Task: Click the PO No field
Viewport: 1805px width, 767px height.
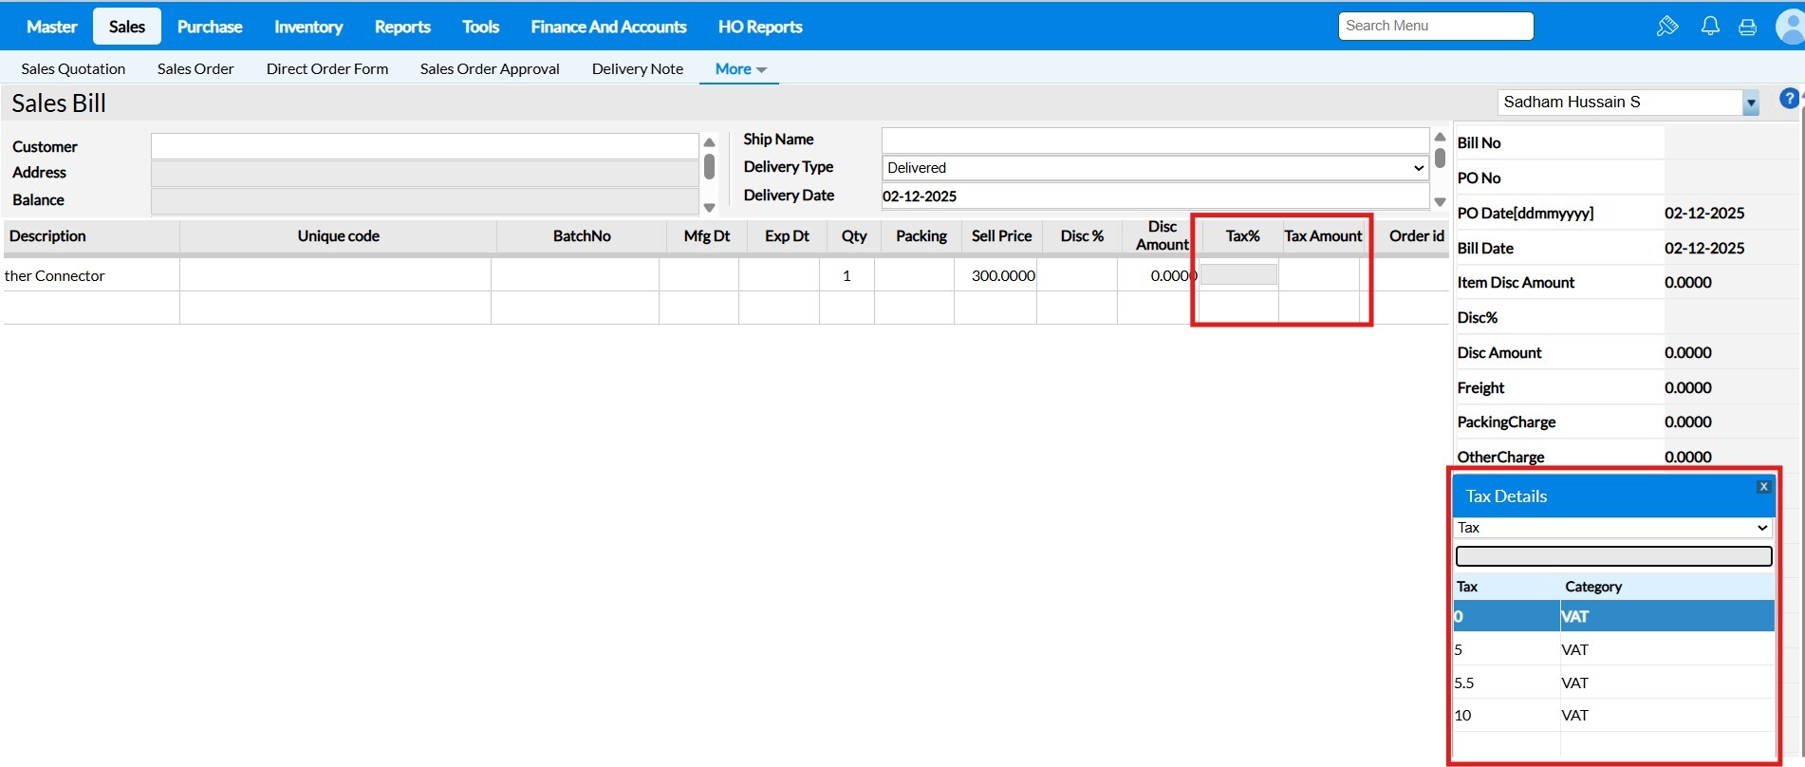Action: 1730,178
